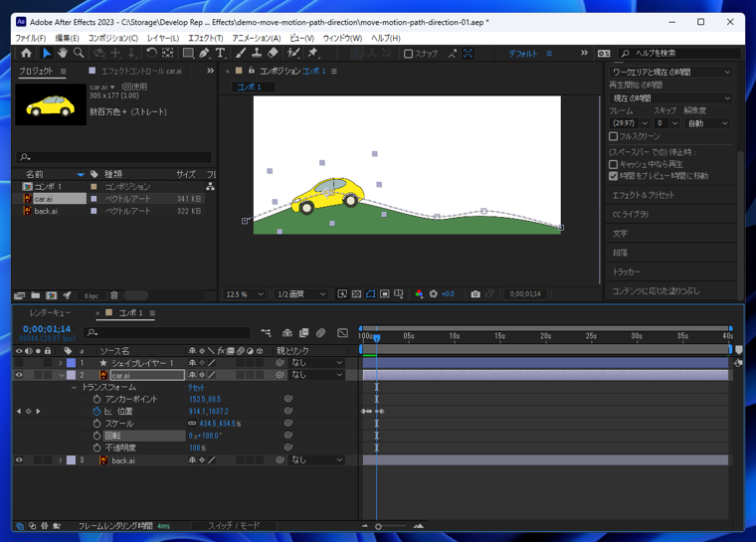Viewport: 756px width, 542px height.
Task: Toggle visibility of back.ai layer
Action: point(19,460)
